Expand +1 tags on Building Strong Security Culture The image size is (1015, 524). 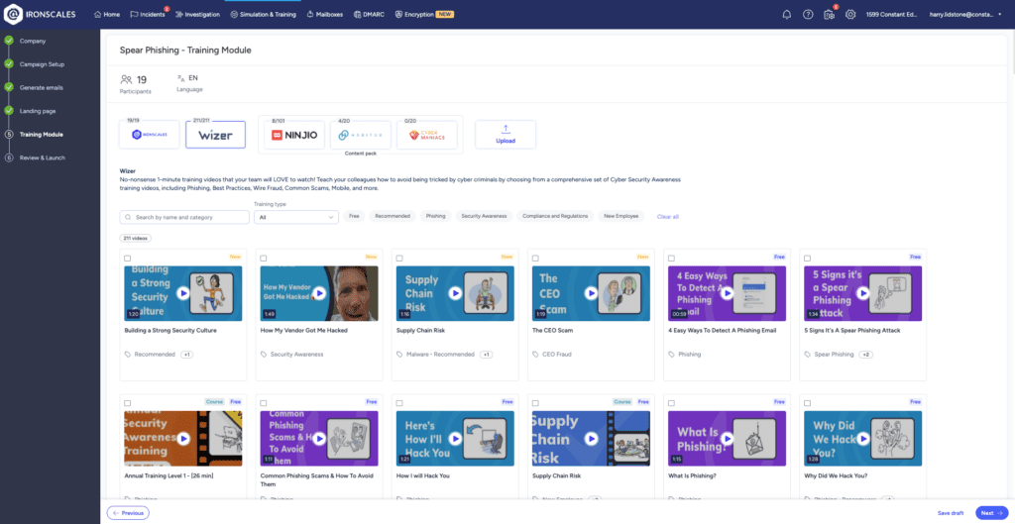(186, 355)
